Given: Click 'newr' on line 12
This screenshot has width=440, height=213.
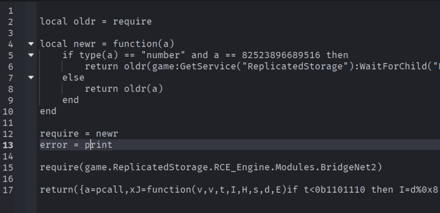Looking at the screenshot, I should click(107, 134).
